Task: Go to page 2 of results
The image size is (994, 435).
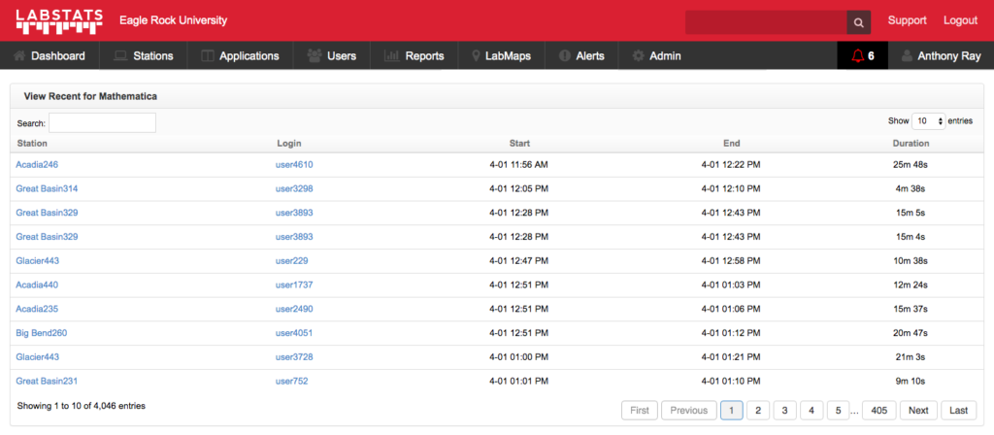Action: tap(758, 411)
